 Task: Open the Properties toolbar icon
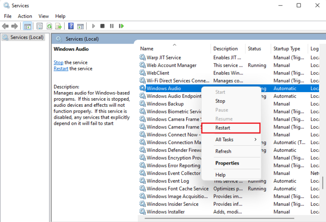[39, 26]
